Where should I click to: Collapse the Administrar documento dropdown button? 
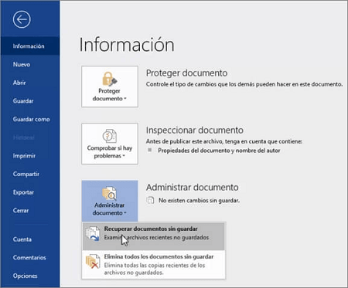tap(110, 201)
